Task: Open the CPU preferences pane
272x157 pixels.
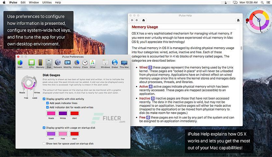Action: 32,64
